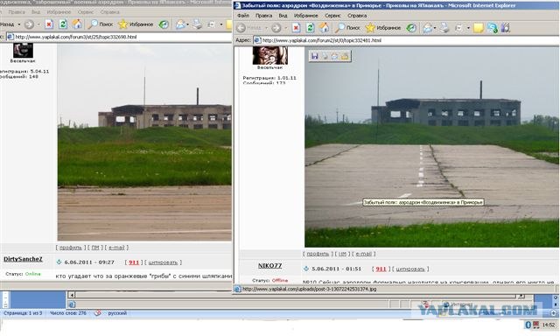This screenshot has height=336, width=560.
Task: Click русский language indicator in status bar
Action: pos(117,313)
